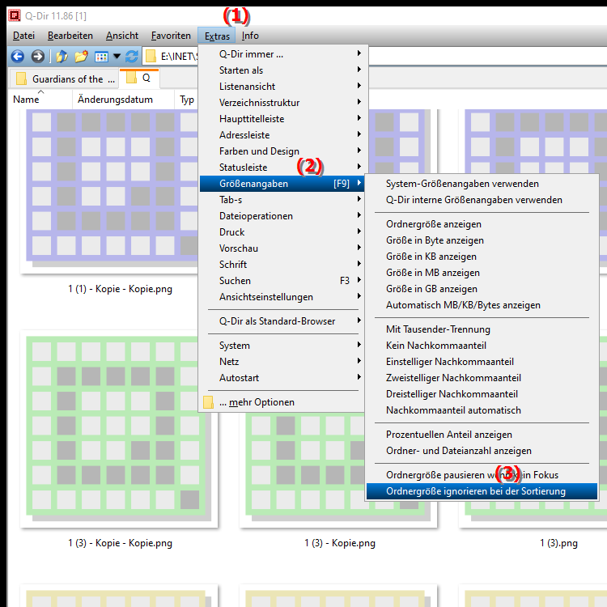Open Q-Dir als Standard-Browser submenu
This screenshot has width=607, height=607.
[x=282, y=321]
